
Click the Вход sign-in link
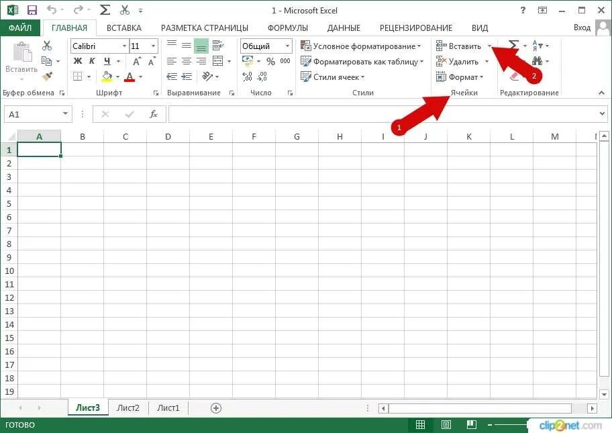click(582, 28)
